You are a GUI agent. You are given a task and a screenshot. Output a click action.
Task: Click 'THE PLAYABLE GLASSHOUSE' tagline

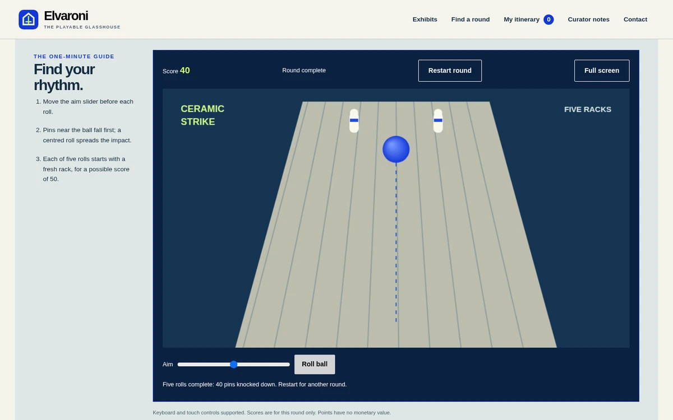pyautogui.click(x=82, y=27)
